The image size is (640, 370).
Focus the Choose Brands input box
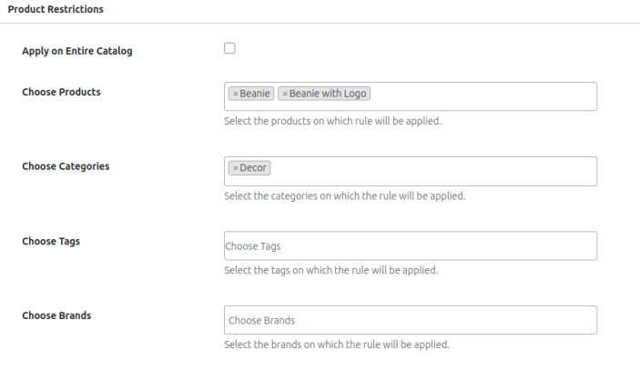click(x=410, y=320)
